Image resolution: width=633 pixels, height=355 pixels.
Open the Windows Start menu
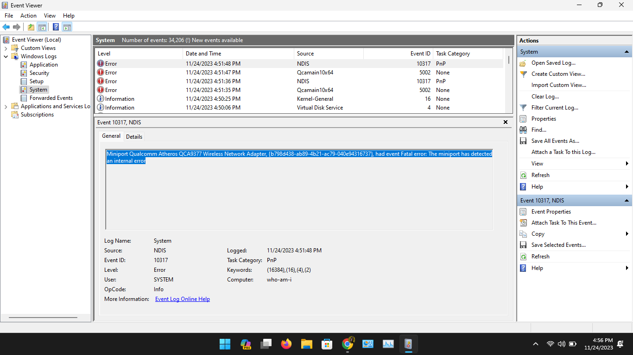pos(225,344)
